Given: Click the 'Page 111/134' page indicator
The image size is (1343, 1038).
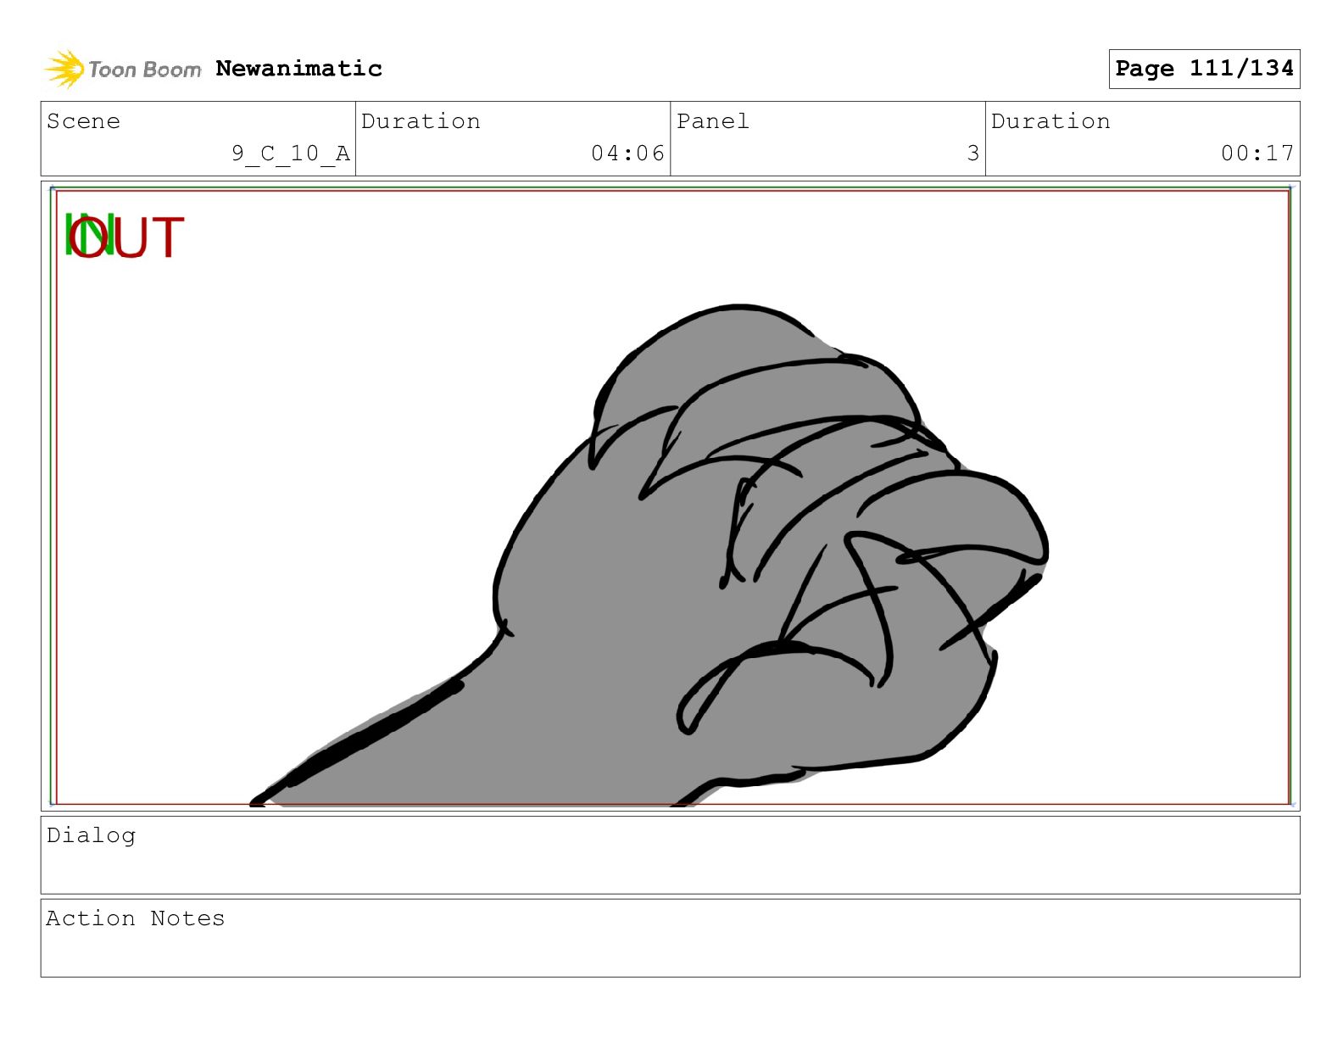Looking at the screenshot, I should click(1204, 69).
